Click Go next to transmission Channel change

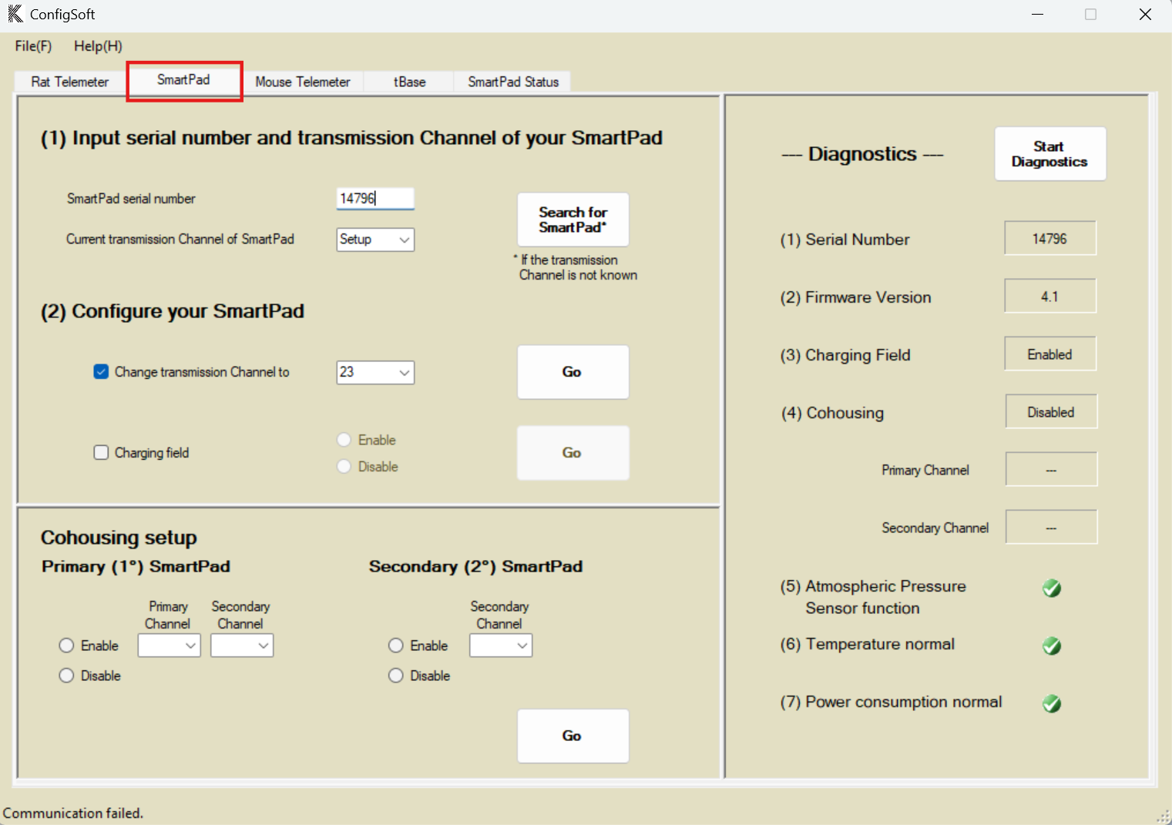pos(573,372)
